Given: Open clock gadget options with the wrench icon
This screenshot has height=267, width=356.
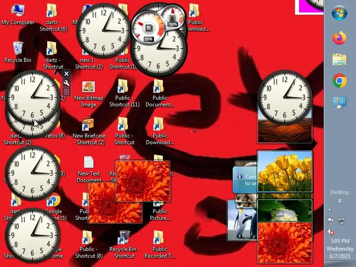Looking at the screenshot, I should pos(66,83).
